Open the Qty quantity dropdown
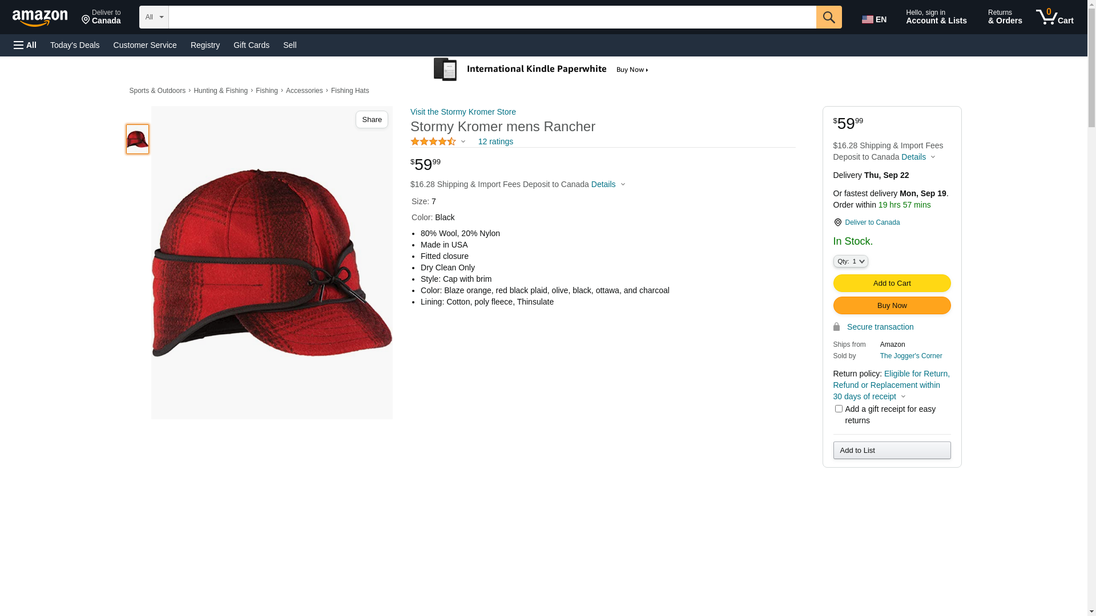This screenshot has height=616, width=1096. pos(851,261)
